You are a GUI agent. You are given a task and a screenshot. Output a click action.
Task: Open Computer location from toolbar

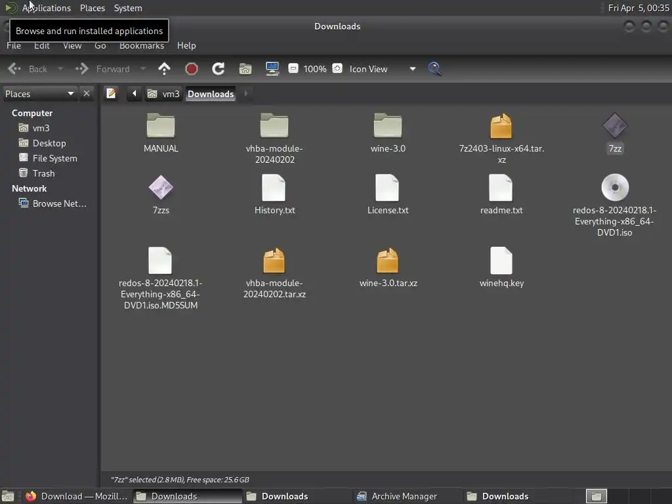(x=272, y=68)
